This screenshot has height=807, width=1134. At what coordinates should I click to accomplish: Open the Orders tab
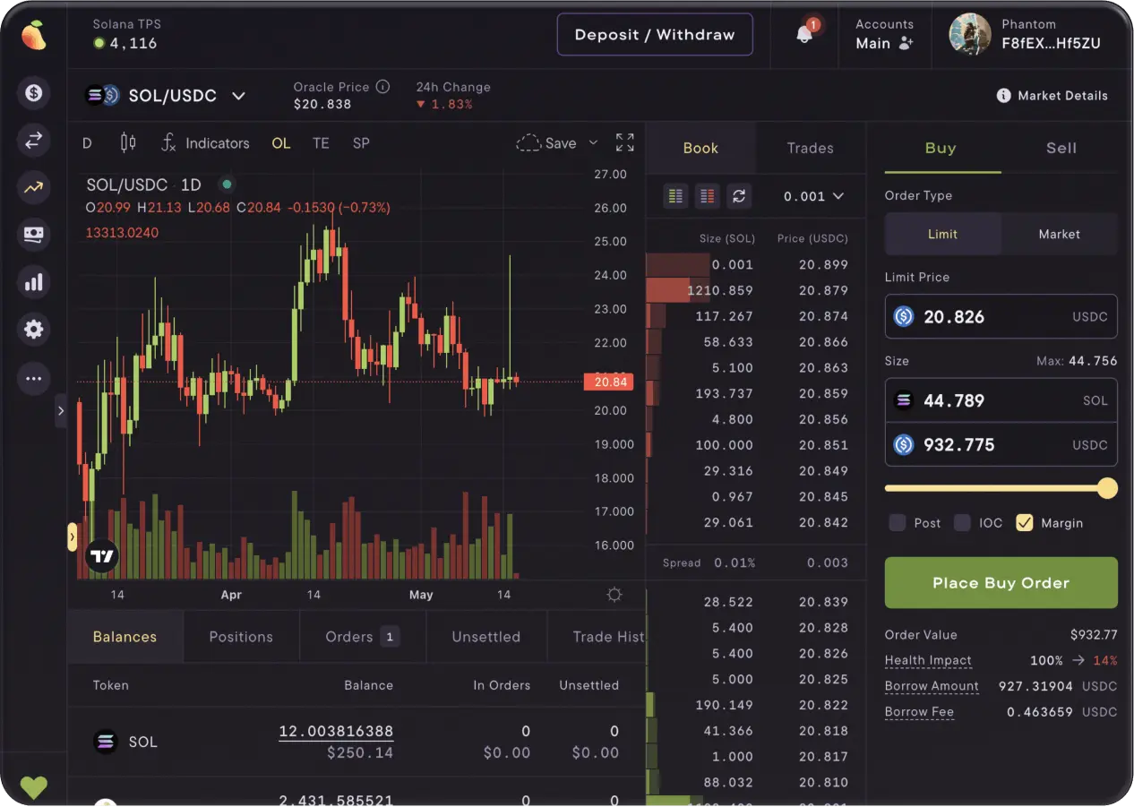[x=363, y=637]
